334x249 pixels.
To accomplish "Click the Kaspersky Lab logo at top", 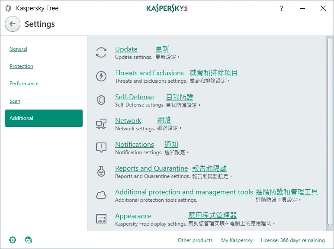I will coord(167,8).
